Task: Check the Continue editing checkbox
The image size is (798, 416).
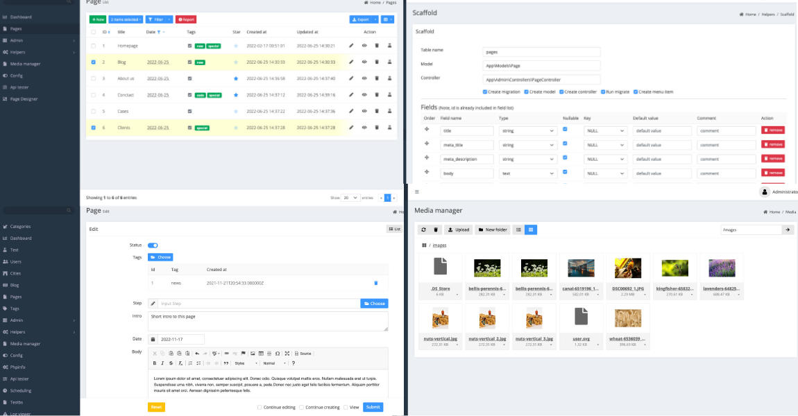Action: 260,407
